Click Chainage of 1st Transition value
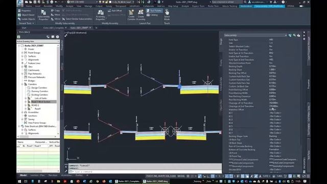This screenshot has height=184, width=327. (274, 103)
